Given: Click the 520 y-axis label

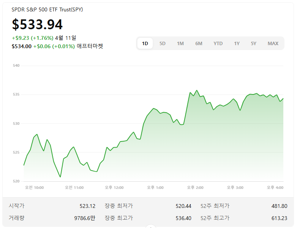Looking at the screenshot, I should [x=16, y=181].
